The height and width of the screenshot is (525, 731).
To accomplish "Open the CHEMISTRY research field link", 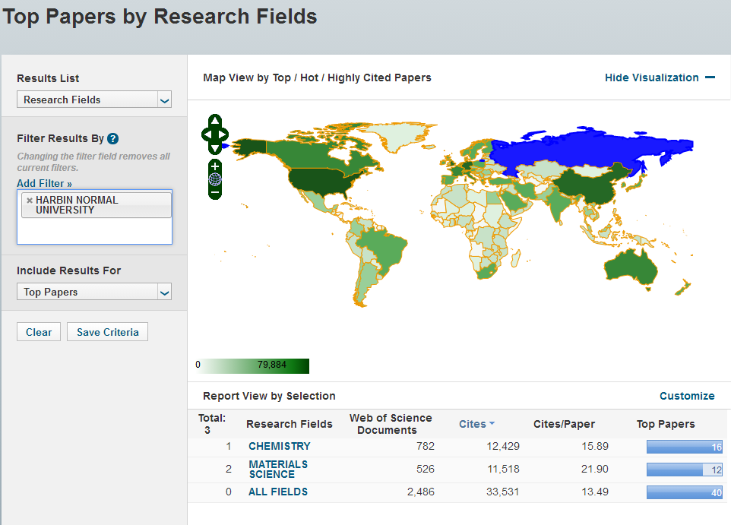I will pyautogui.click(x=279, y=446).
